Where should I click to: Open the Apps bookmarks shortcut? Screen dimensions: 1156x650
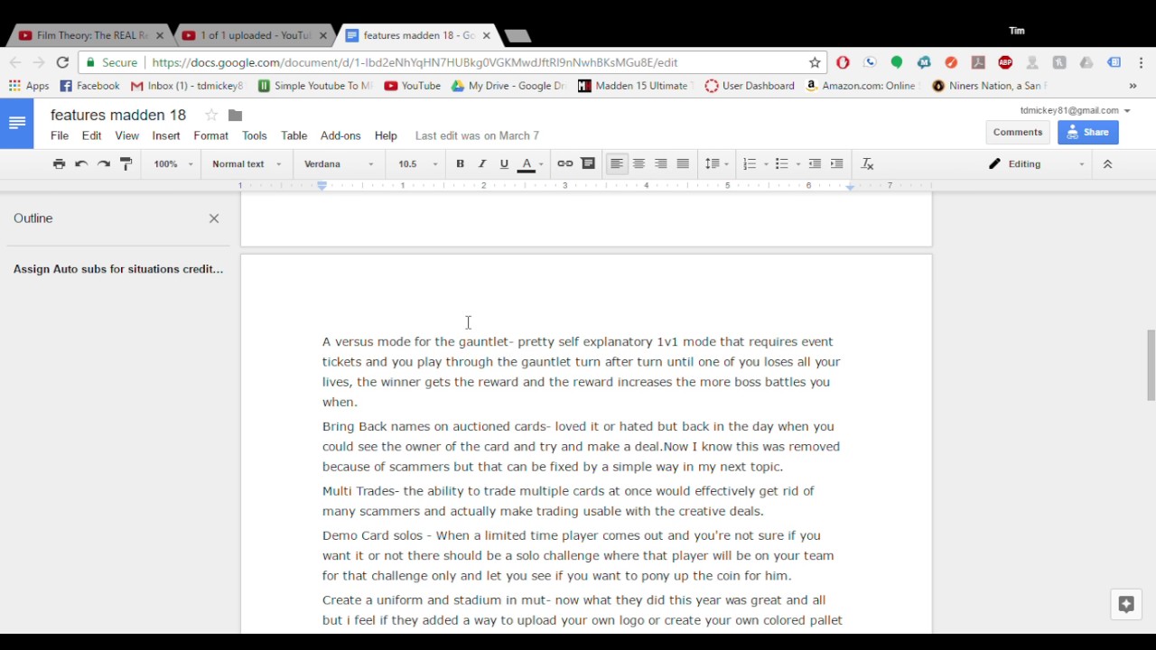tap(29, 86)
